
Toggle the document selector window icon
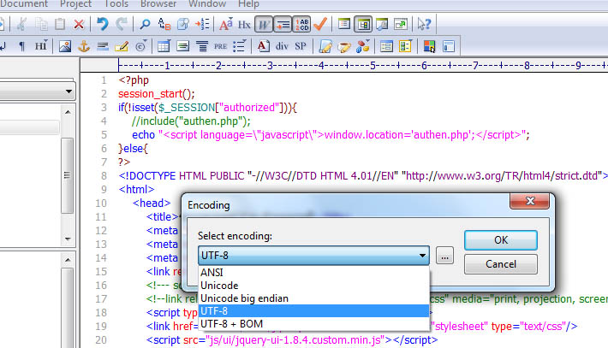[344, 25]
